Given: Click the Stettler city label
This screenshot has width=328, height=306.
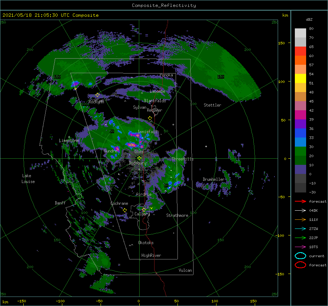Looking at the screenshot, I should (212, 105).
